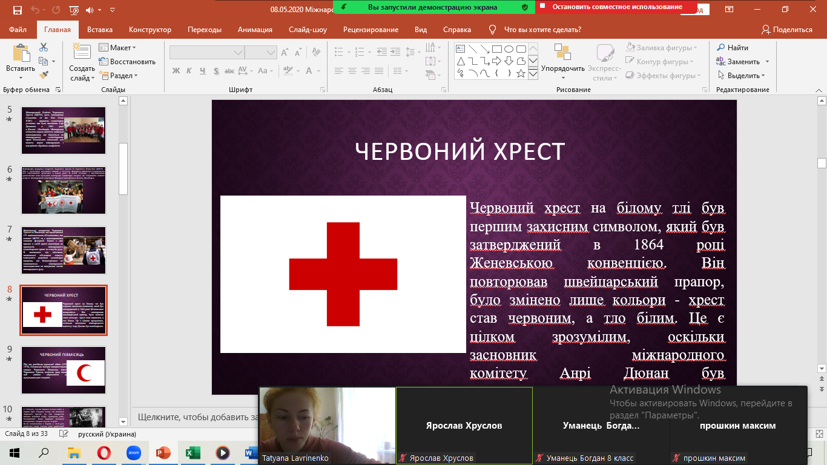Select the right block arrow shape

pyautogui.click(x=496, y=61)
